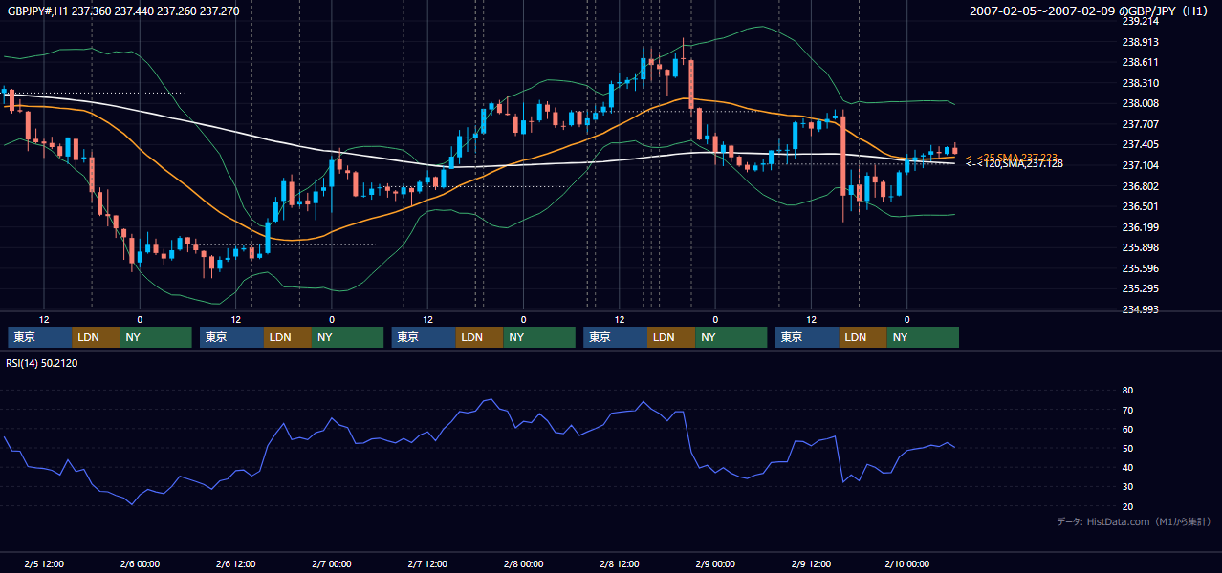
Task: Click the RSI(14) 50.2120 indicator label
Action: 42,363
